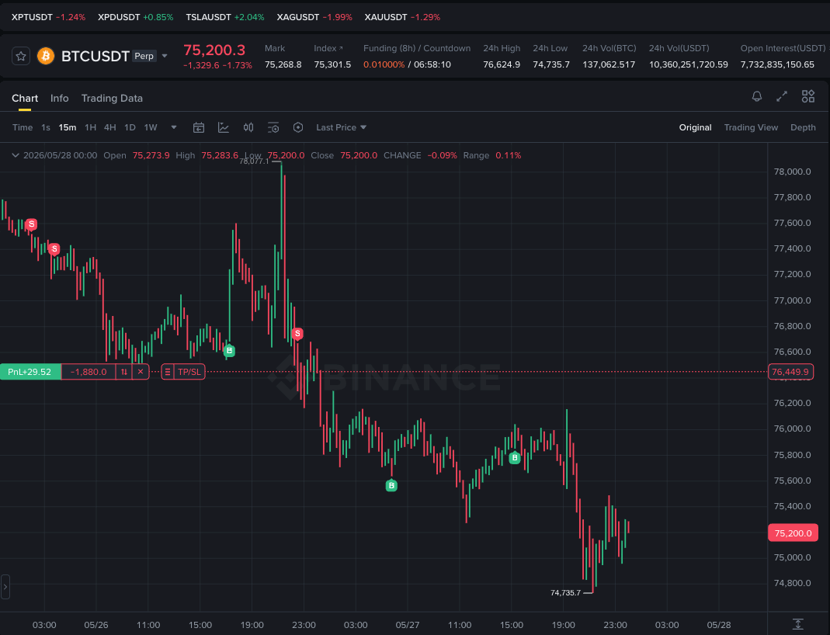The image size is (830, 635).
Task: Click the 76,449.9 entry price tag
Action: click(790, 372)
